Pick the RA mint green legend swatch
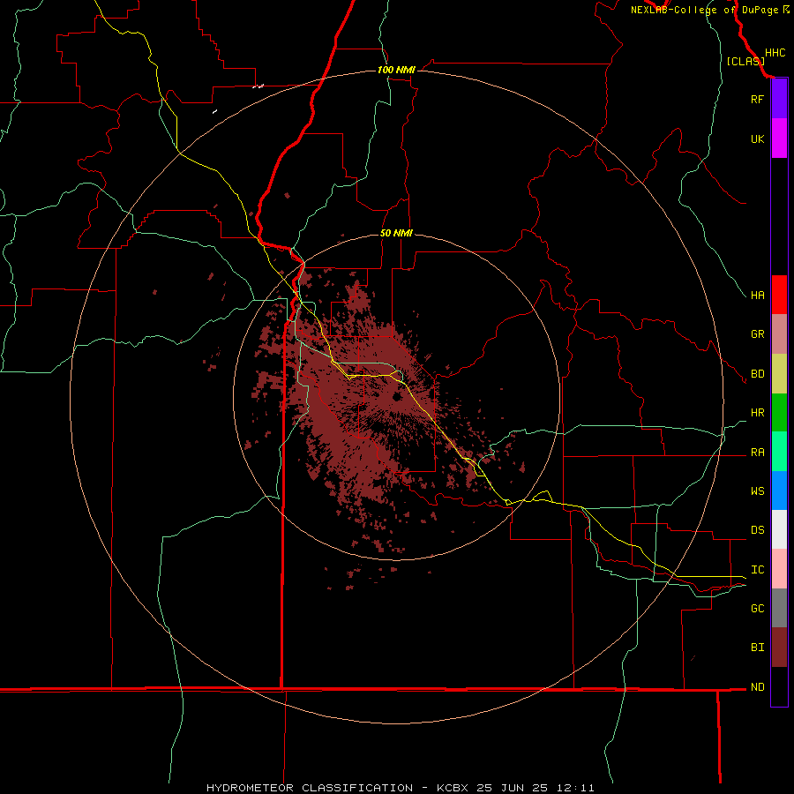Viewport: 794px width, 794px height. coord(779,452)
